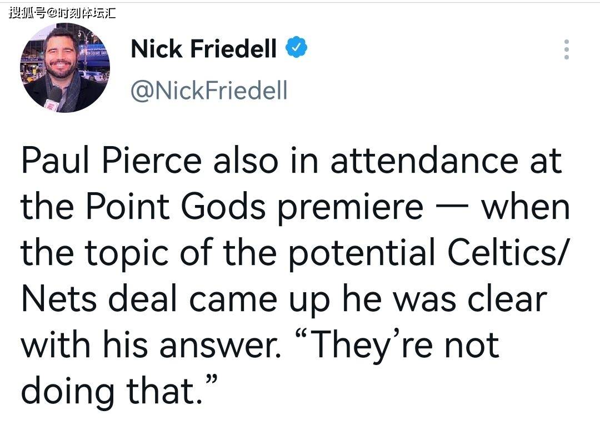Click the Sohu watermark text at top-left
600x425 pixels.
62,12
